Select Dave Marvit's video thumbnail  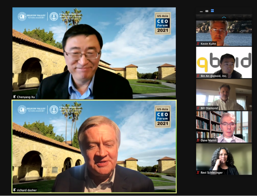(224, 127)
